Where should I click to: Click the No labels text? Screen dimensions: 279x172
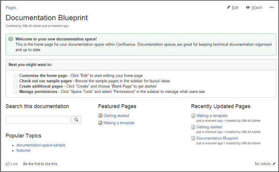coord(263,164)
